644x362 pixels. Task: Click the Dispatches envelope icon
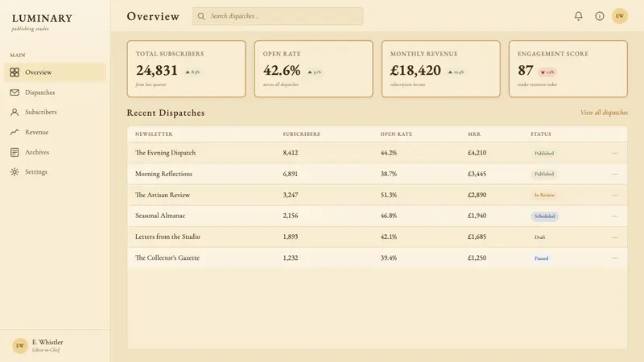coord(14,93)
